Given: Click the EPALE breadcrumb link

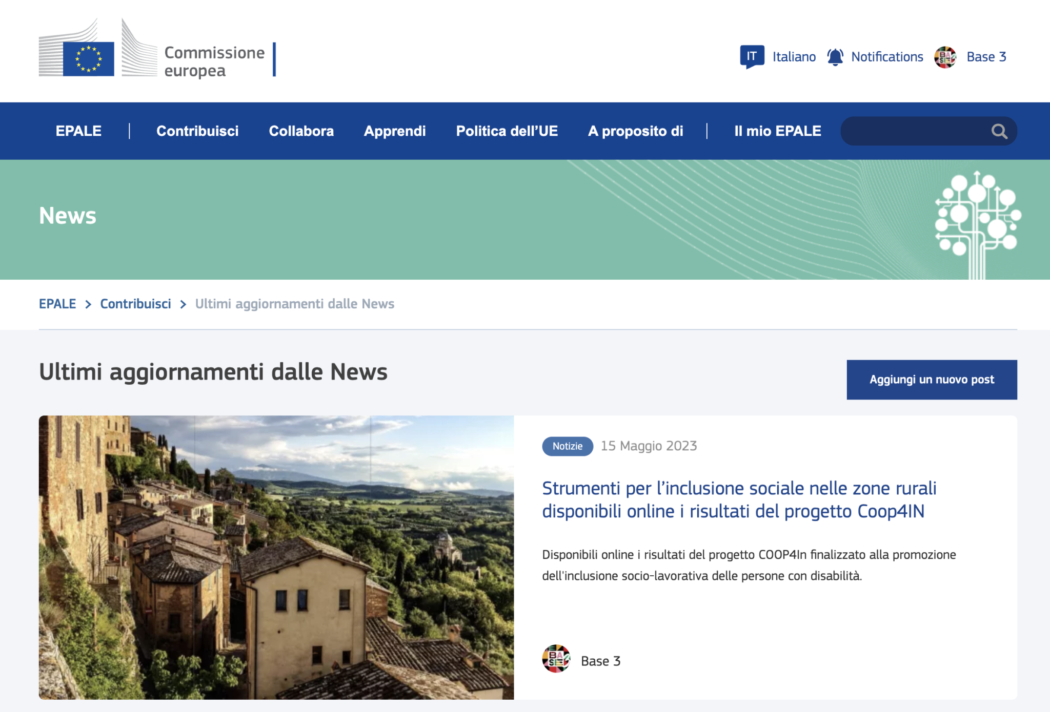Looking at the screenshot, I should coord(57,304).
